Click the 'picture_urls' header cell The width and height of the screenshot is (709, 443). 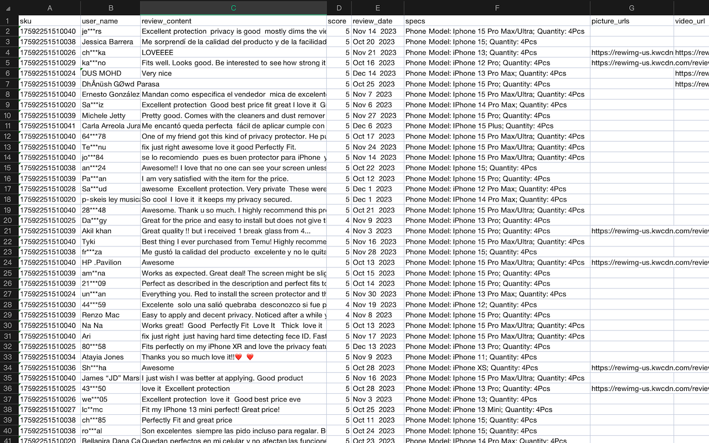(632, 21)
